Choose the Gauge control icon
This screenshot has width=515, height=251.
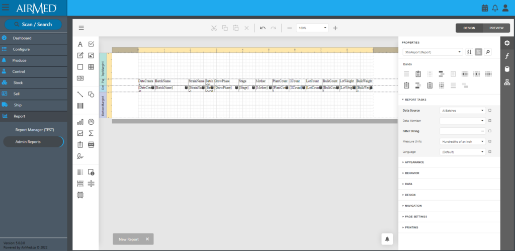[92, 122]
